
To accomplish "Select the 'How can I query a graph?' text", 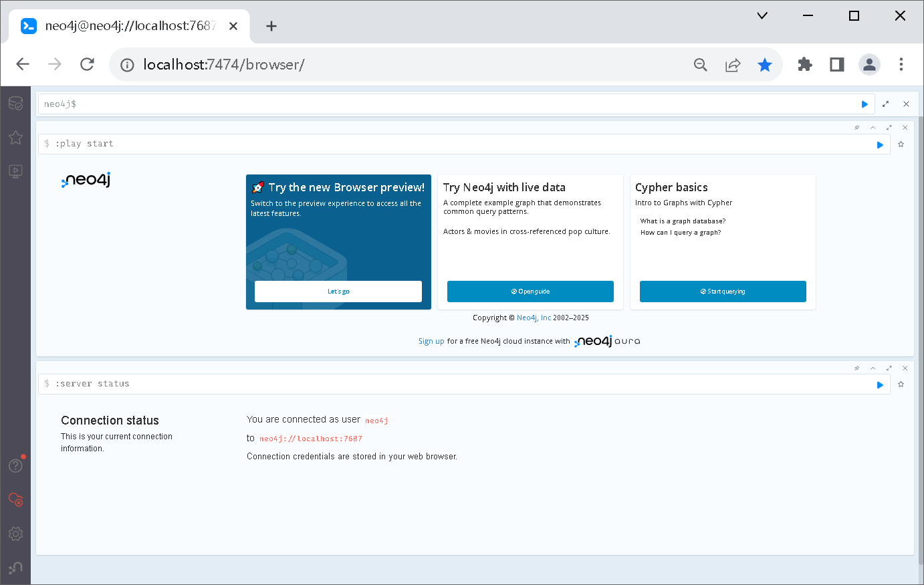I will (x=681, y=233).
